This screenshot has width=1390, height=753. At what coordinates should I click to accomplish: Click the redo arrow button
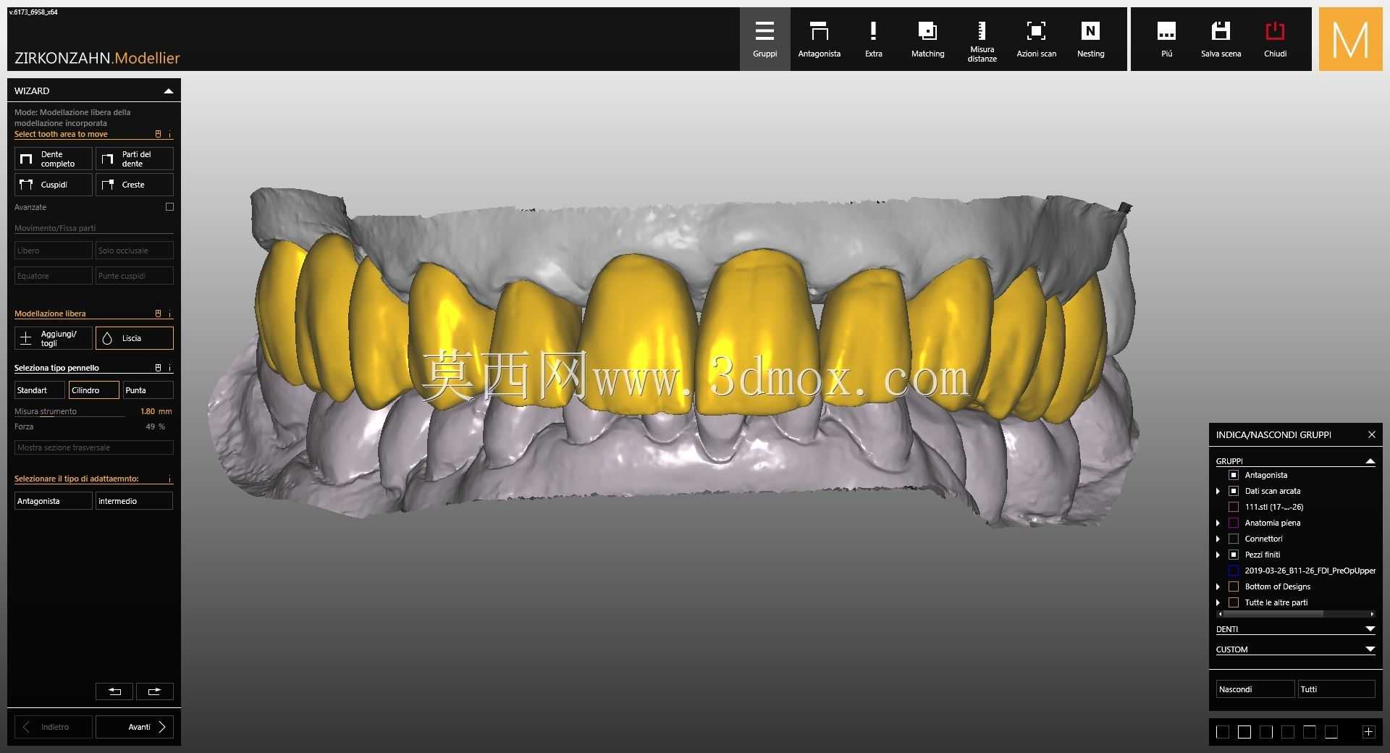coord(155,691)
